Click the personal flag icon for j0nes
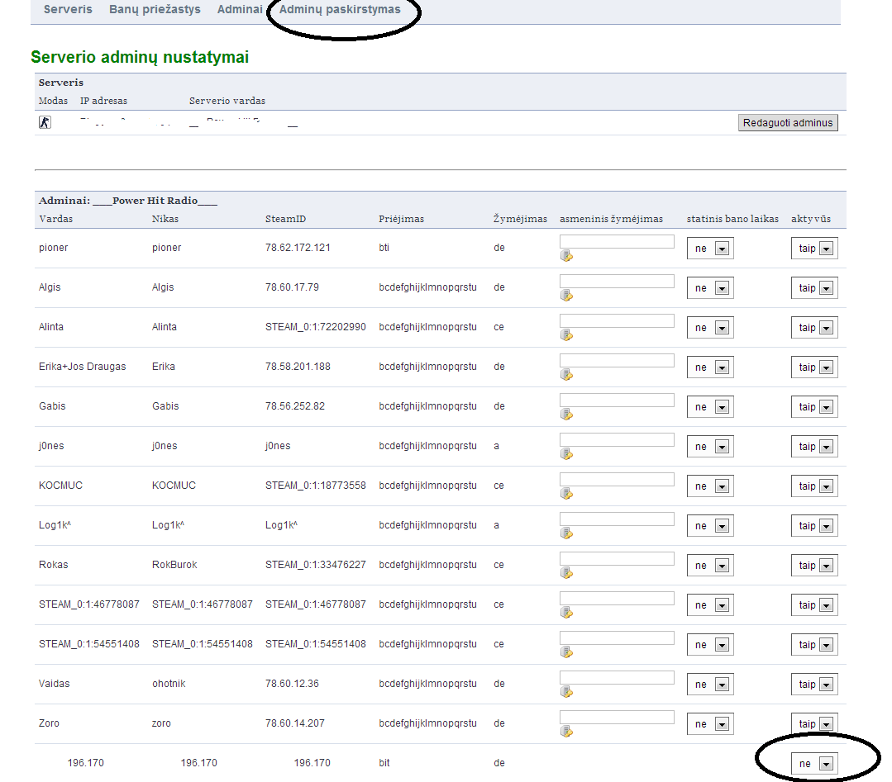This screenshot has width=892, height=782. click(x=566, y=454)
